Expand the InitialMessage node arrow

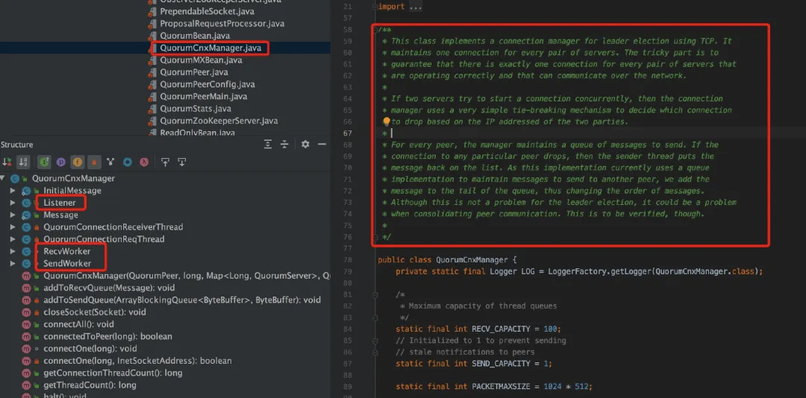pos(13,191)
